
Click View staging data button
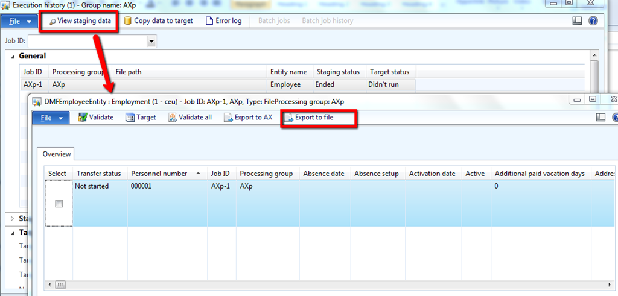click(79, 21)
